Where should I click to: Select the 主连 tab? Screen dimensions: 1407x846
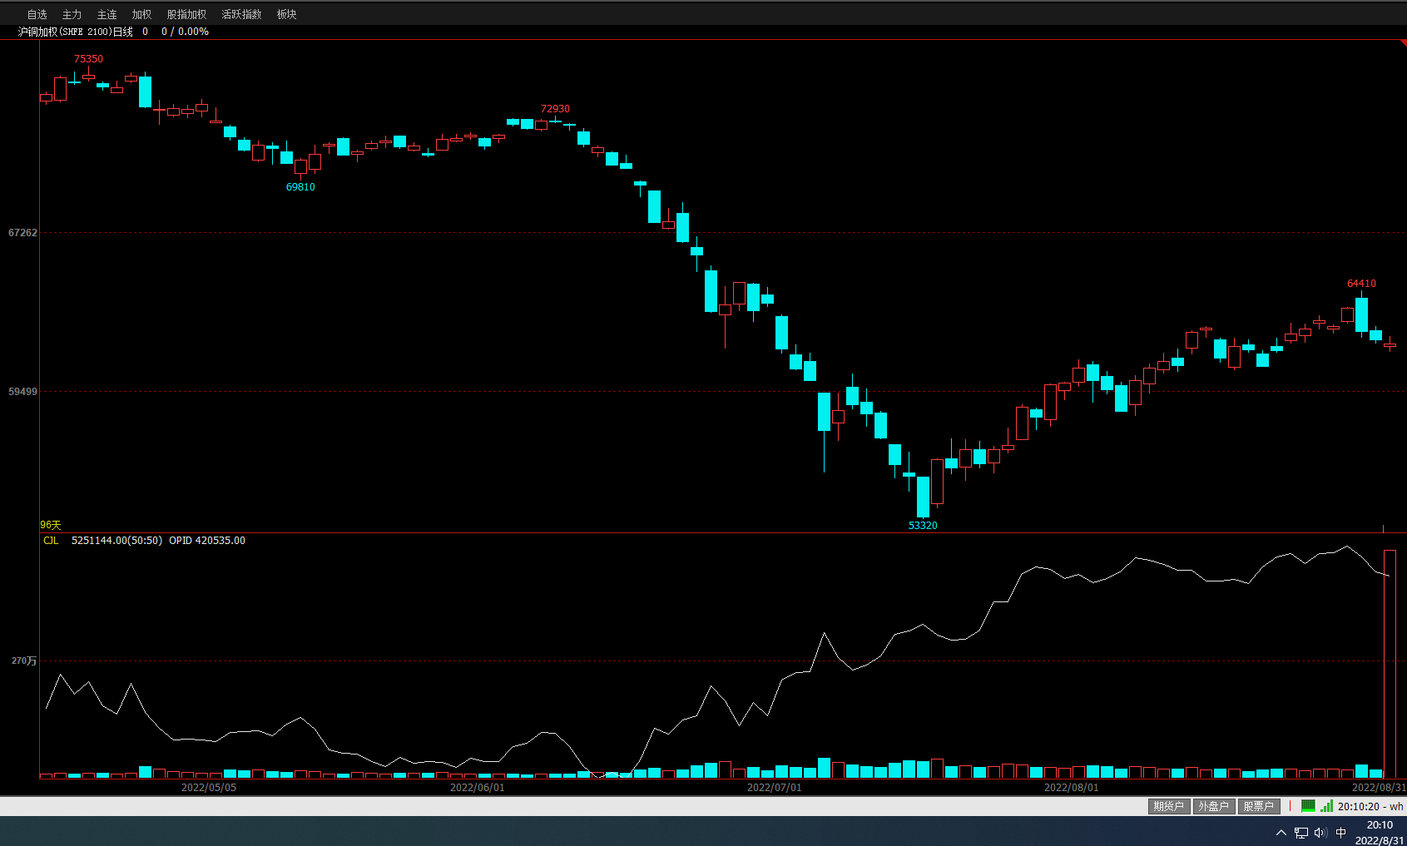[x=107, y=14]
